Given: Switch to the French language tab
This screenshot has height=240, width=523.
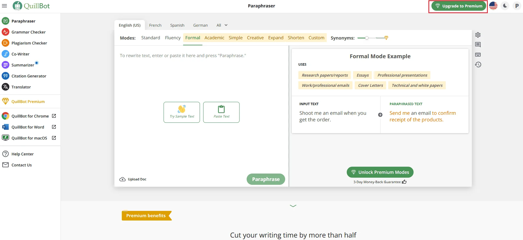Looking at the screenshot, I should click(x=155, y=25).
